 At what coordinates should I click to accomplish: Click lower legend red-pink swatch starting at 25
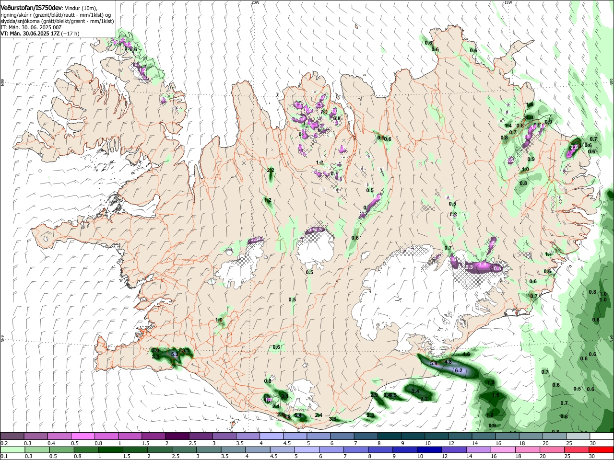coord(577,449)
